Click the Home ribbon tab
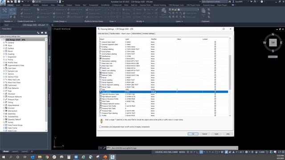 click(x=10, y=5)
